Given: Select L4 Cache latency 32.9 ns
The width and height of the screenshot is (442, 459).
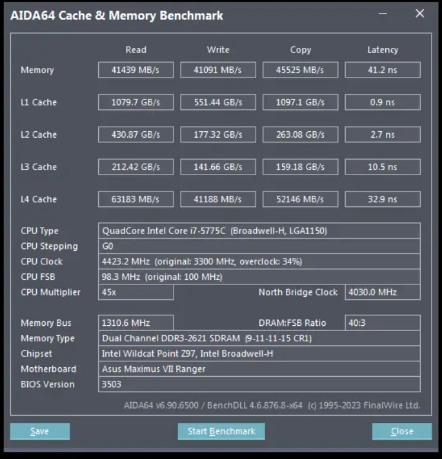Looking at the screenshot, I should pyautogui.click(x=383, y=199).
